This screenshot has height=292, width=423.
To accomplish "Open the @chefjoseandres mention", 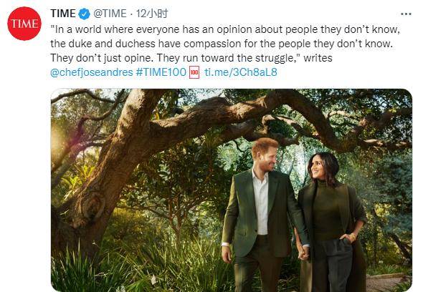I will [92, 72].
